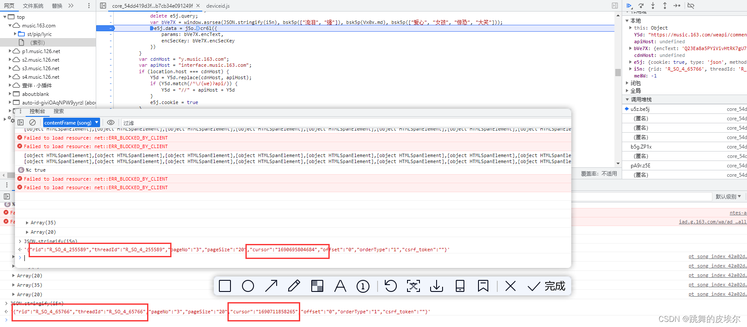Step into the next function call
This screenshot has height=327, width=747.
point(653,6)
